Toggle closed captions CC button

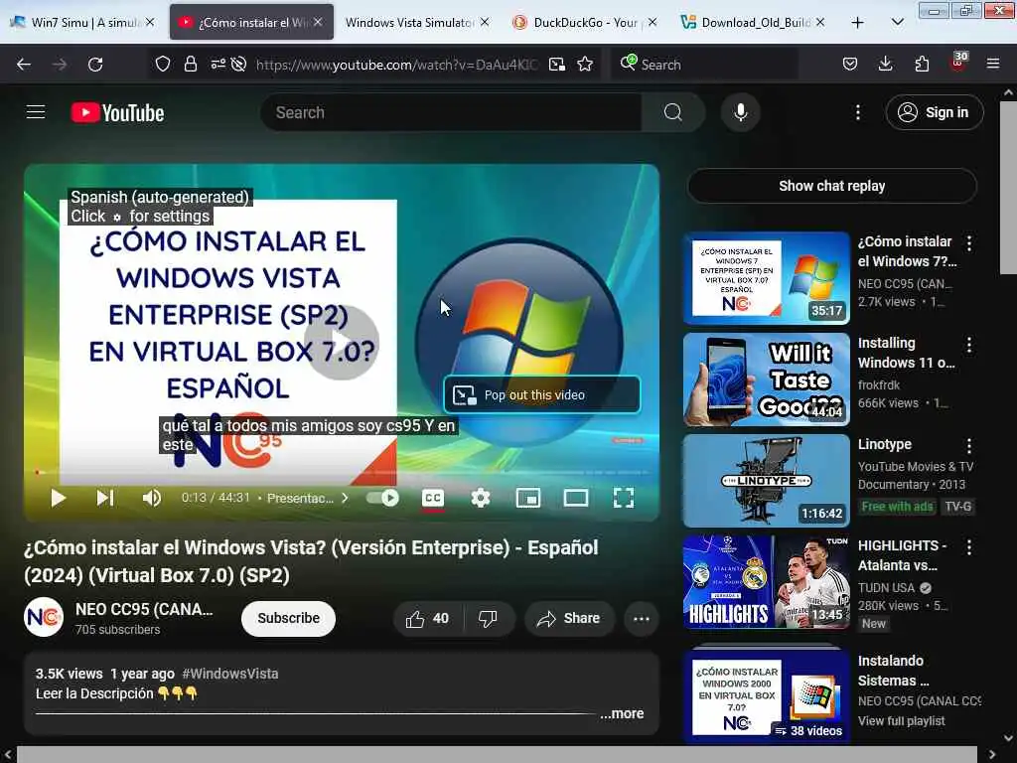(x=433, y=499)
